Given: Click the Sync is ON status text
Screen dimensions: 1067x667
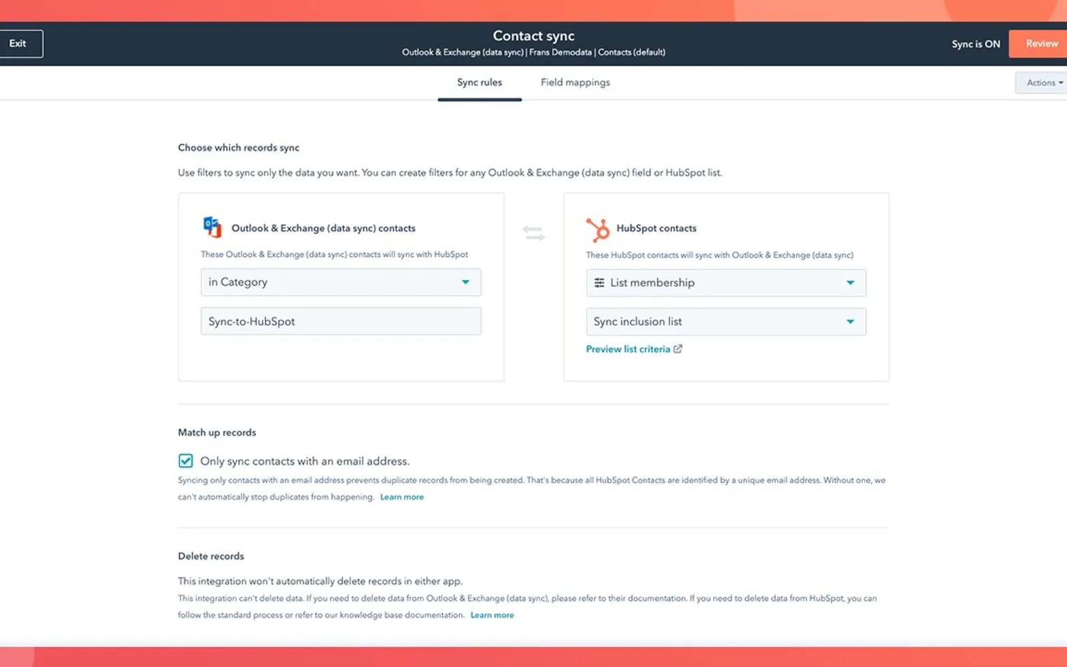Looking at the screenshot, I should [x=976, y=44].
